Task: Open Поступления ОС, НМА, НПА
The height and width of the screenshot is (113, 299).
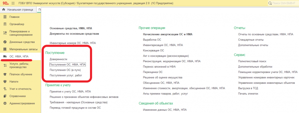Action: click(x=67, y=65)
